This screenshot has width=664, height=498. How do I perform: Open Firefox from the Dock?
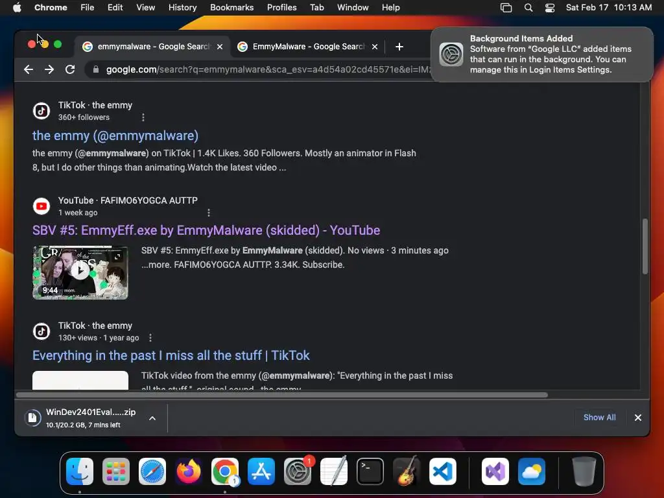189,471
